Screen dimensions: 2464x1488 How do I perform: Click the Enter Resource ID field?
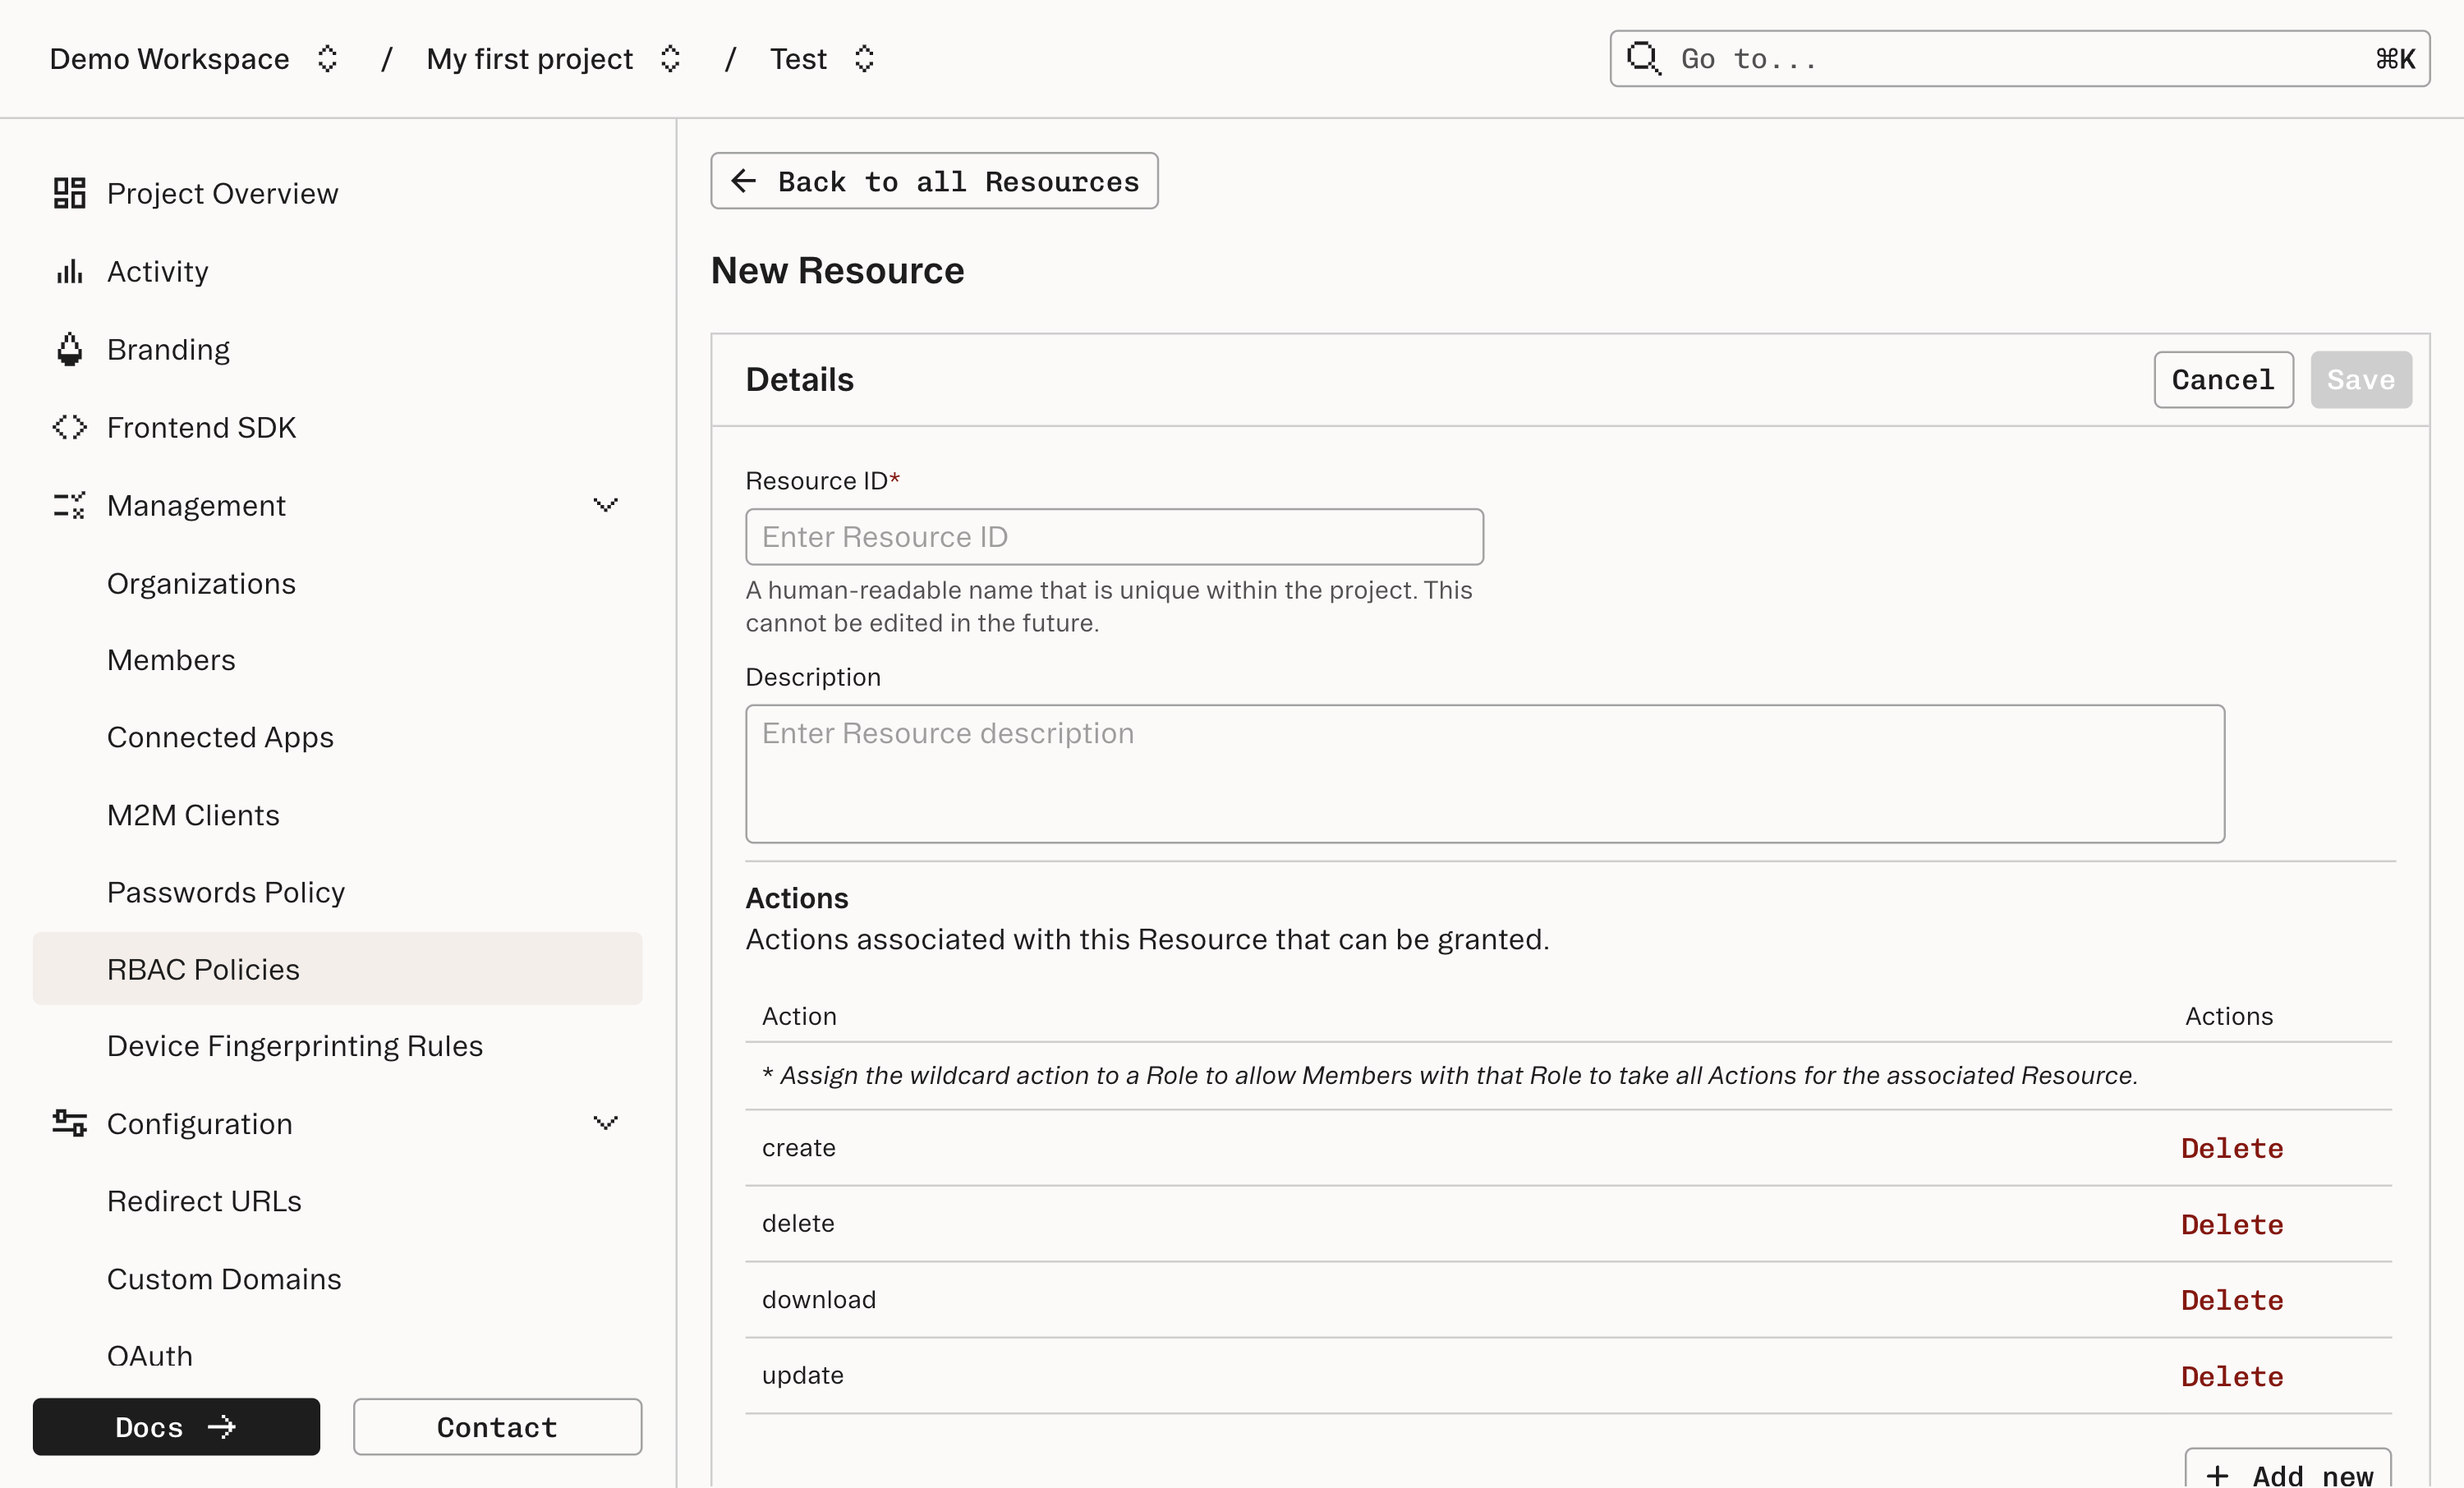pos(1114,536)
